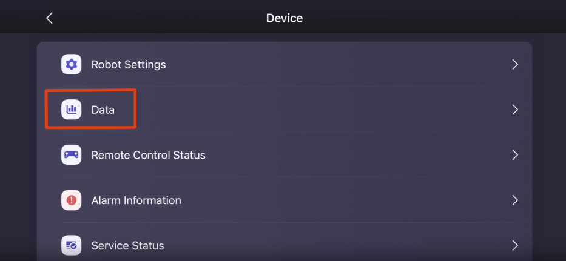This screenshot has width=566, height=261.
Task: Select the Data menu label
Action: 103,110
